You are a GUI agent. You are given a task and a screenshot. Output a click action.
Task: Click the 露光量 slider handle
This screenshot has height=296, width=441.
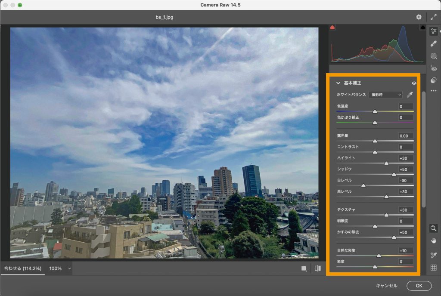[x=375, y=141]
